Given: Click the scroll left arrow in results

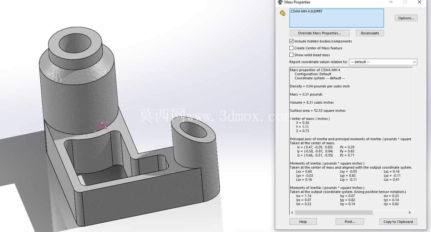Looking at the screenshot, I should (292, 212).
